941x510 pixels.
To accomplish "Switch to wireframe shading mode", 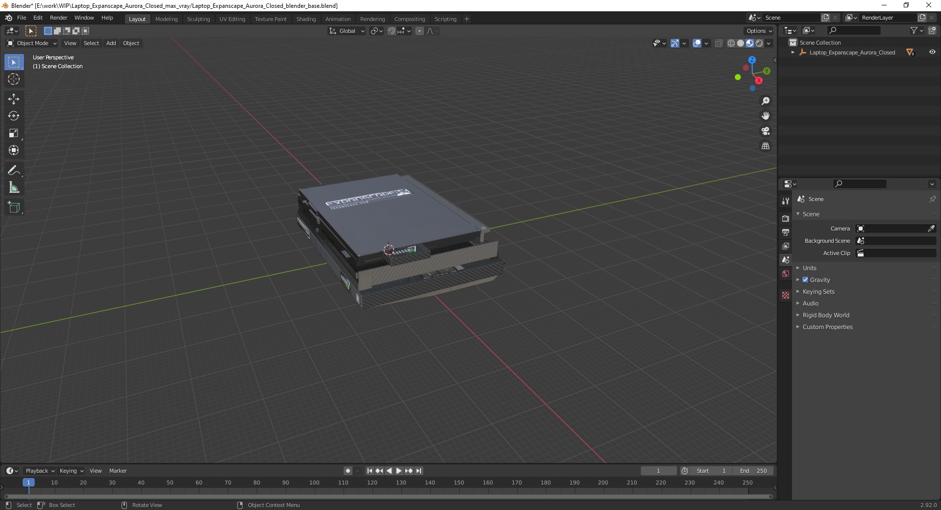I will tap(731, 43).
